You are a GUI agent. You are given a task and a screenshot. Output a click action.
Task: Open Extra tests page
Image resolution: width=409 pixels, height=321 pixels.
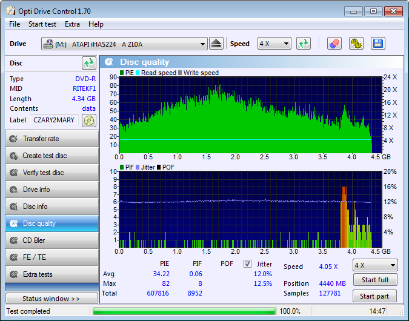coord(52,274)
